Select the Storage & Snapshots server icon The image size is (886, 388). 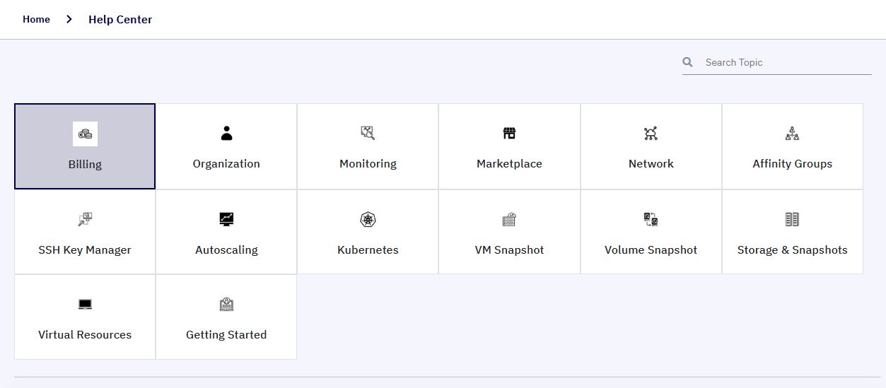coord(792,220)
